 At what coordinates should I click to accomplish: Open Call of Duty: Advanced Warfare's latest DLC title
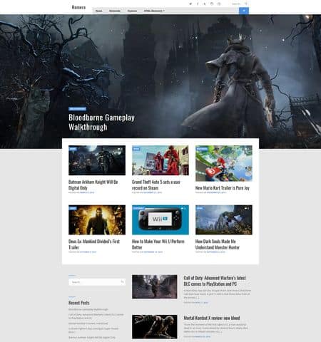[x=215, y=281]
